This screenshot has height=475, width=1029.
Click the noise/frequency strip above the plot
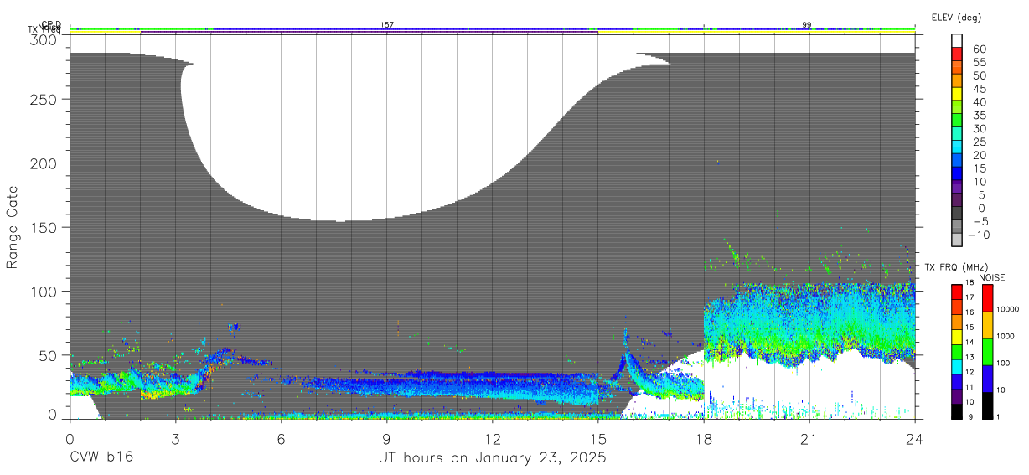[493, 29]
